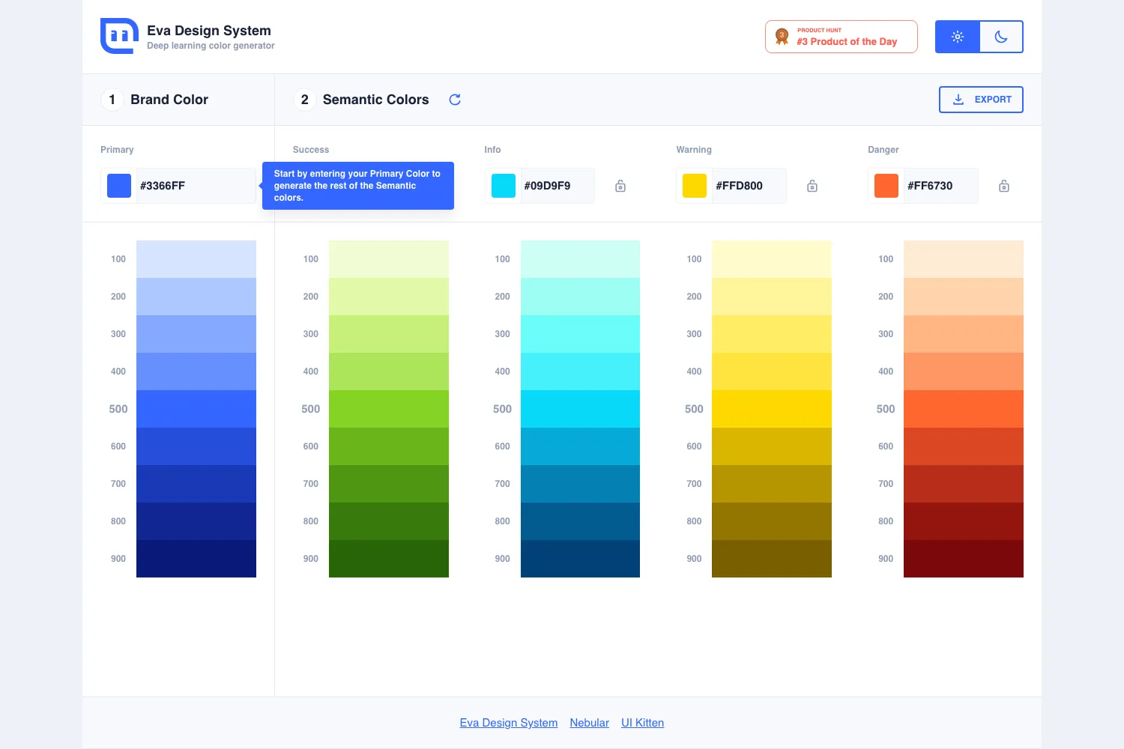
Task: Switch to the dark theme moon button
Action: coord(1001,37)
